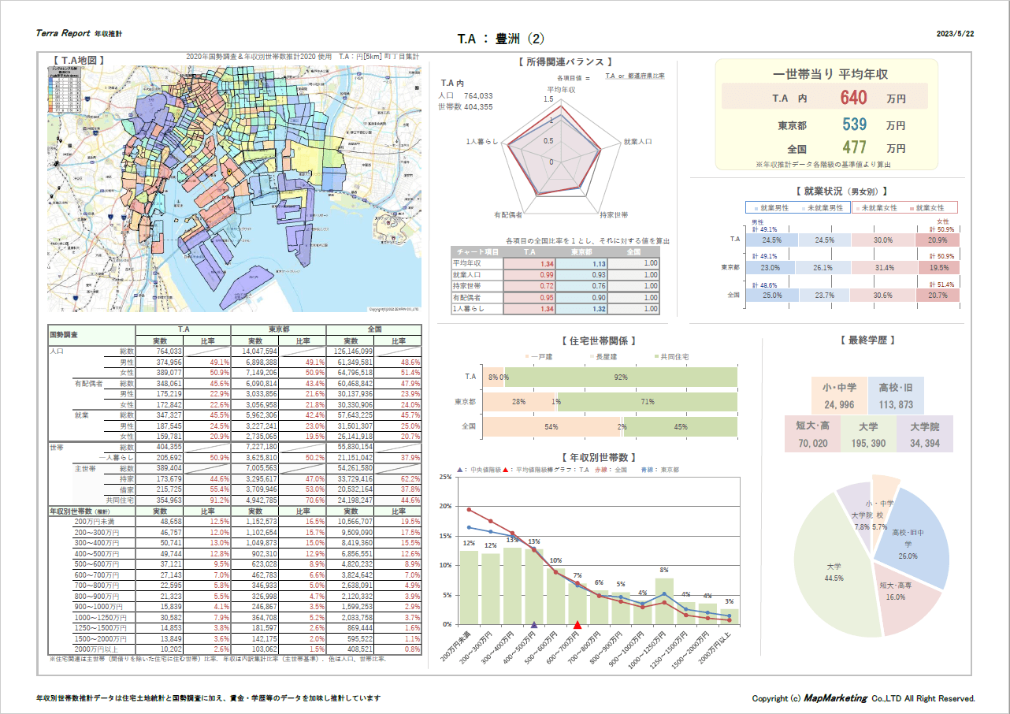Click the 200万円未満 bar in chart
1010x714 pixels.
coord(469,587)
